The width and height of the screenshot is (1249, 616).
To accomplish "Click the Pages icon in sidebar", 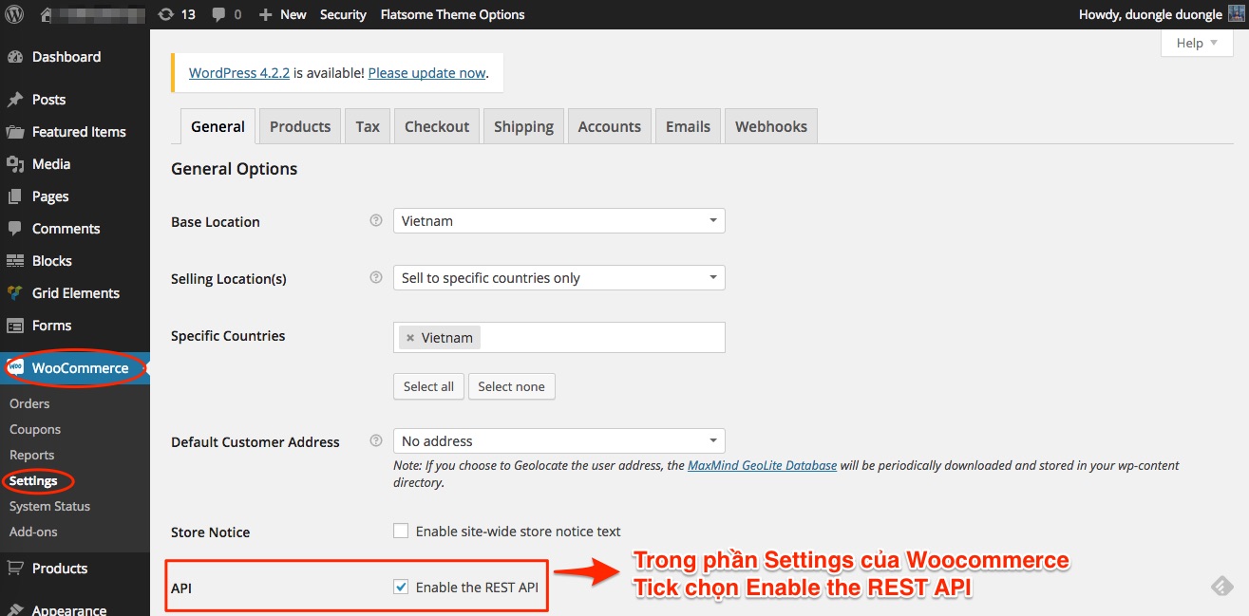I will click(15, 196).
